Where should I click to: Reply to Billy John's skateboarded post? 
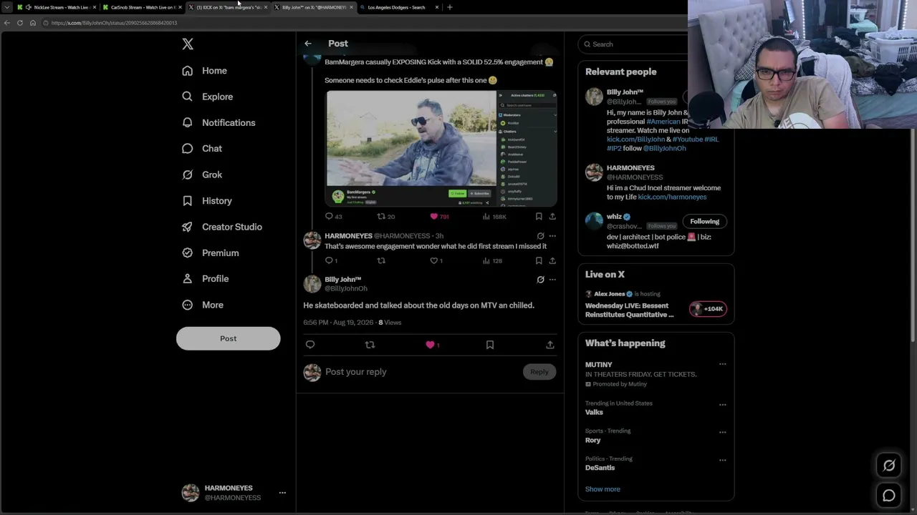310,345
